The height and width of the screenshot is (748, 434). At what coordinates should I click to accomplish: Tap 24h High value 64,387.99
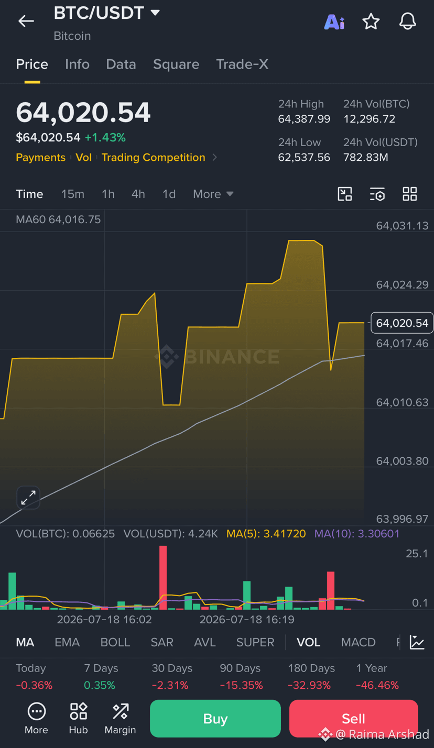304,119
